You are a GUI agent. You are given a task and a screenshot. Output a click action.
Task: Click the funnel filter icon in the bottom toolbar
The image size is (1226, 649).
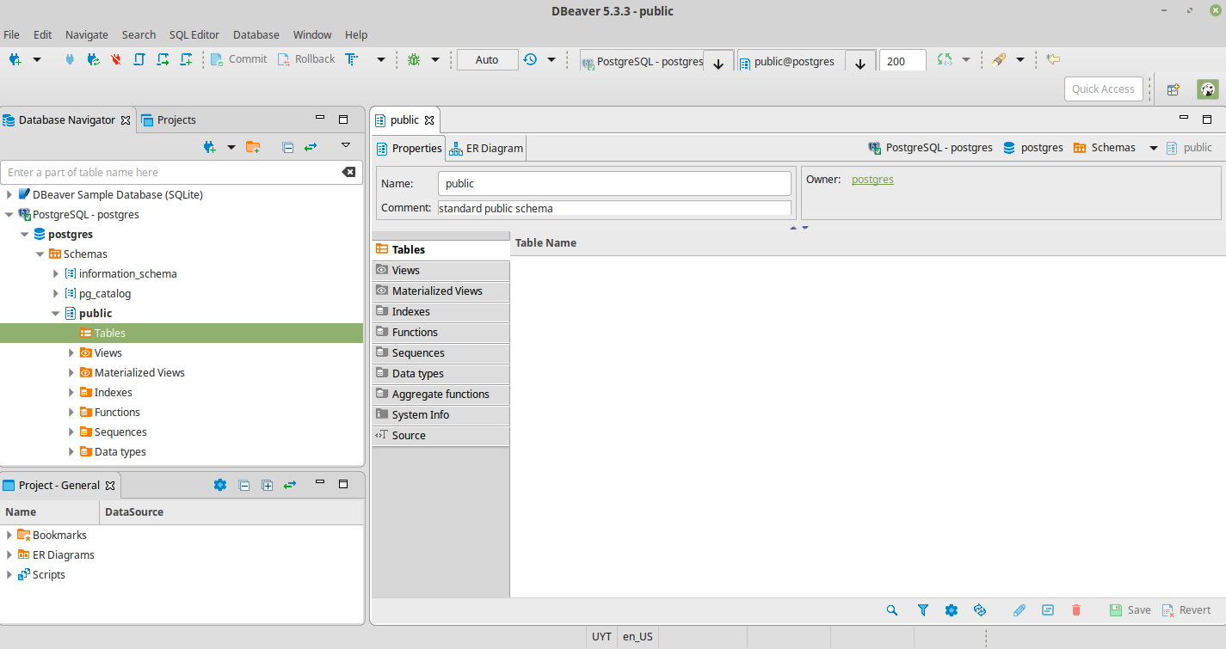(x=923, y=610)
